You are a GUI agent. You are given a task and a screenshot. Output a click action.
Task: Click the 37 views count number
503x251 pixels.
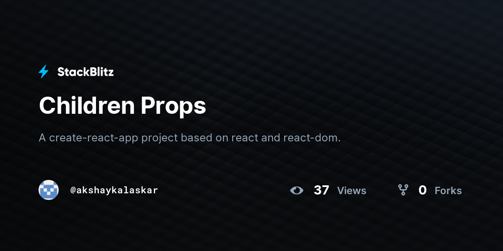click(x=322, y=190)
